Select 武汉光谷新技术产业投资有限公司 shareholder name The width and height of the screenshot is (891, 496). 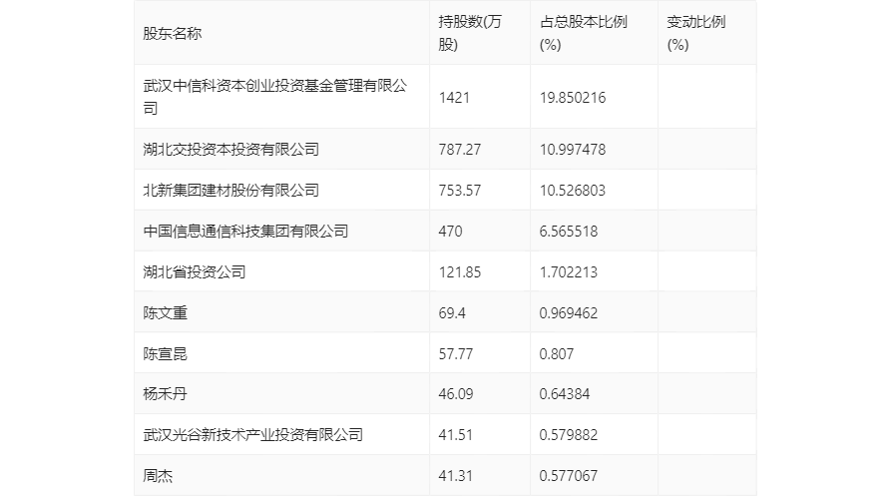coord(252,435)
